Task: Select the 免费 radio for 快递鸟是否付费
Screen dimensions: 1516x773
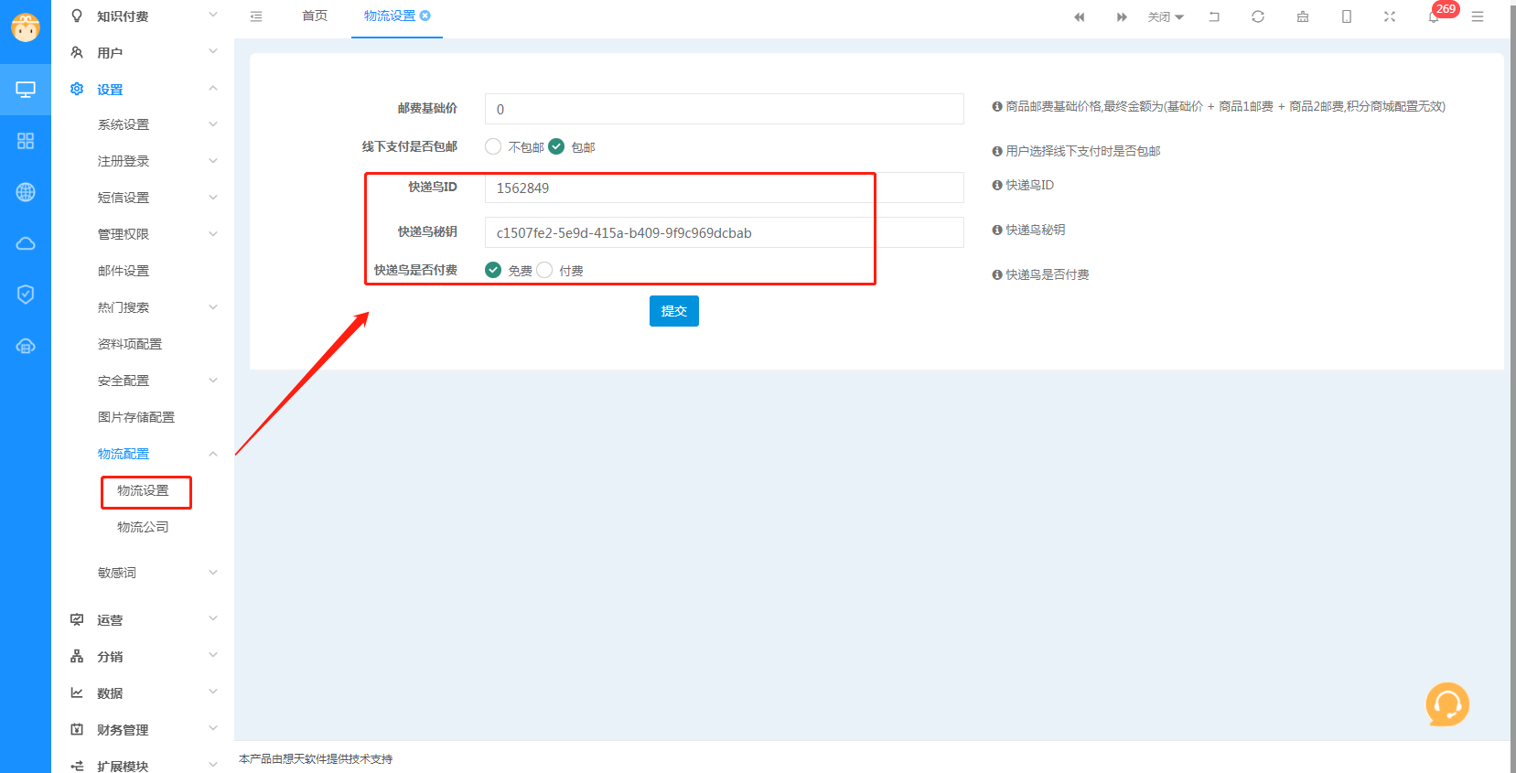Action: (493, 270)
